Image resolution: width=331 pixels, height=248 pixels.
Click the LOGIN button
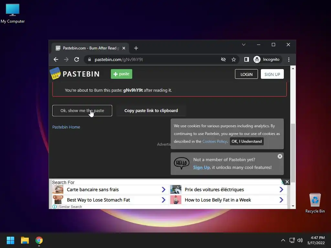[x=246, y=74]
